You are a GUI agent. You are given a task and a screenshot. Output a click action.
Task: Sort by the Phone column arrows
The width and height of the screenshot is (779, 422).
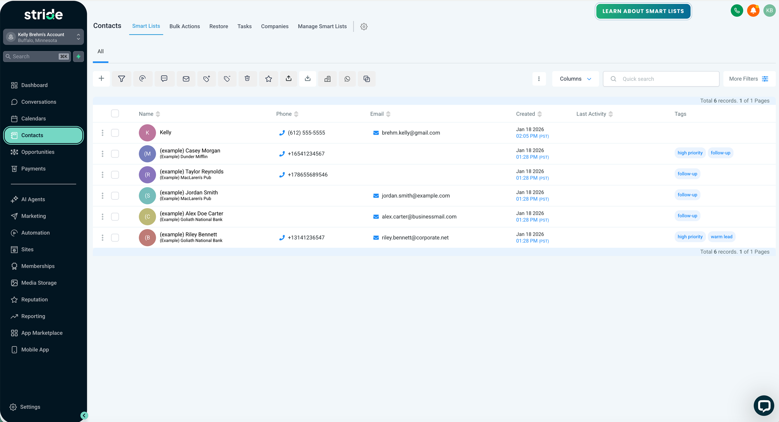296,114
